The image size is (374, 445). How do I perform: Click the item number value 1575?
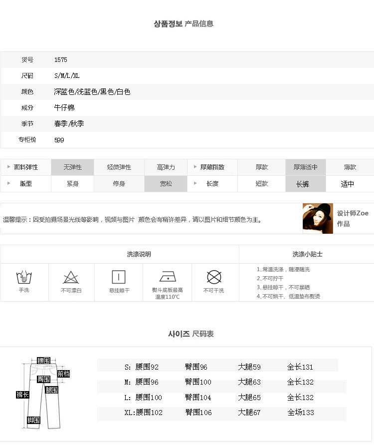tap(61, 59)
